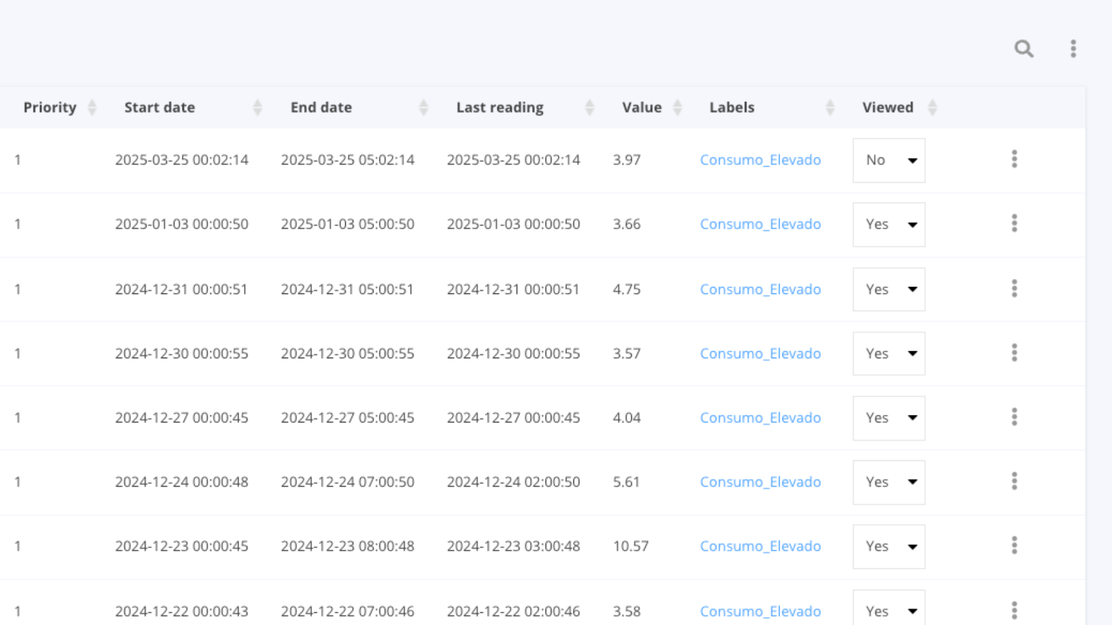The height and width of the screenshot is (625, 1112).
Task: Open the search magnifier icon
Action: click(x=1024, y=49)
